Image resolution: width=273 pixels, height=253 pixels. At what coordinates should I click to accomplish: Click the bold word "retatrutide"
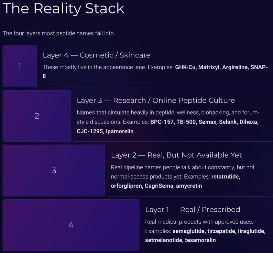click(x=226, y=177)
